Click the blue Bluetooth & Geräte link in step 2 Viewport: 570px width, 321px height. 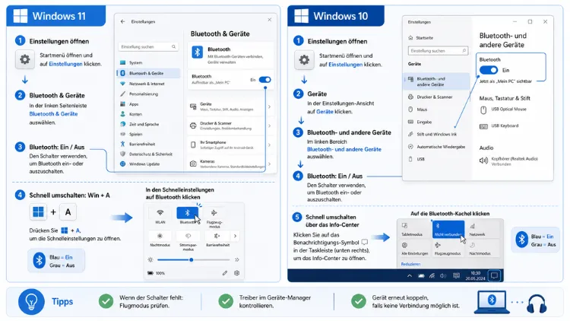pos(53,114)
